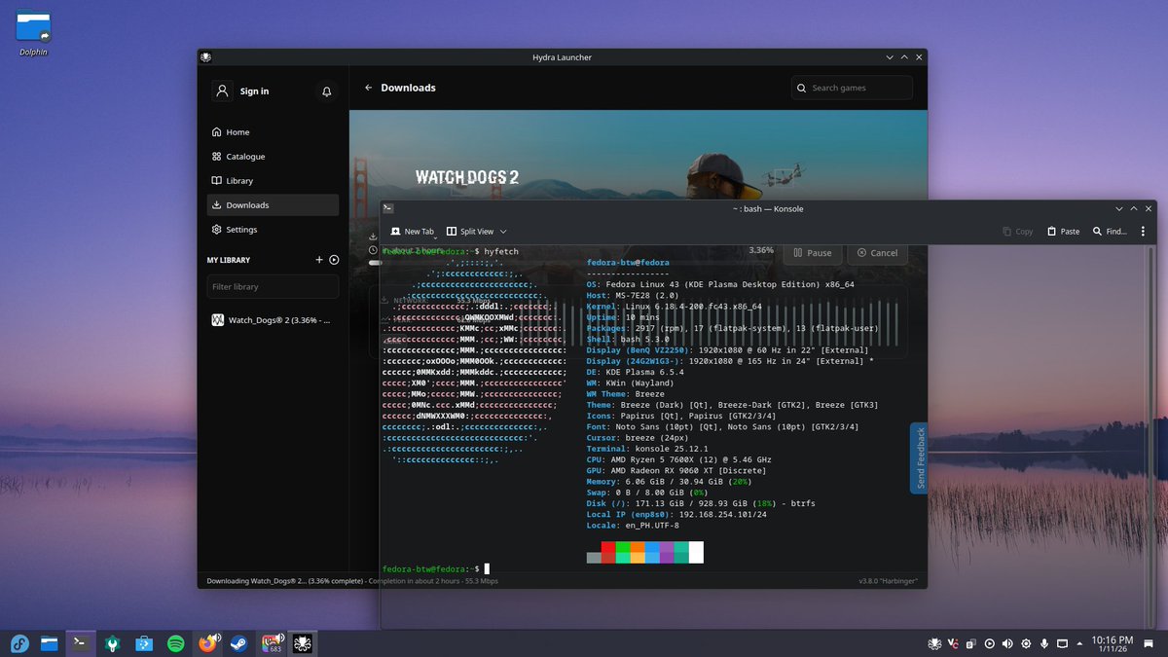Open display configuration tray icon
This screenshot has height=657, width=1168.
1063,643
